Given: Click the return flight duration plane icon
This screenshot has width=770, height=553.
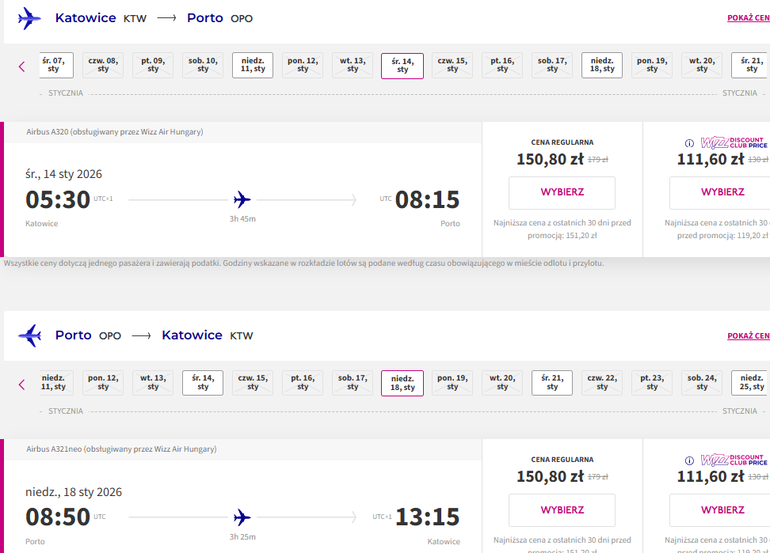Looking at the screenshot, I should click(x=242, y=517).
